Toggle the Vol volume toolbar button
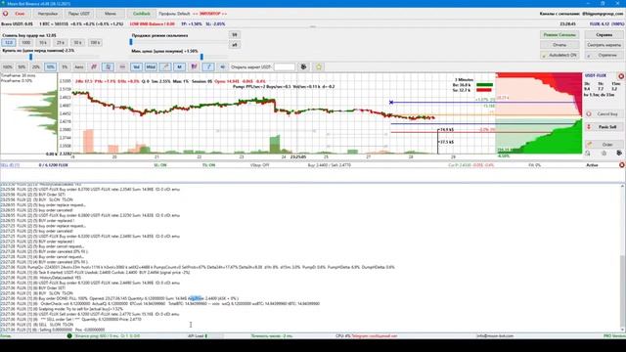The height and width of the screenshot is (352, 626). tap(137, 67)
